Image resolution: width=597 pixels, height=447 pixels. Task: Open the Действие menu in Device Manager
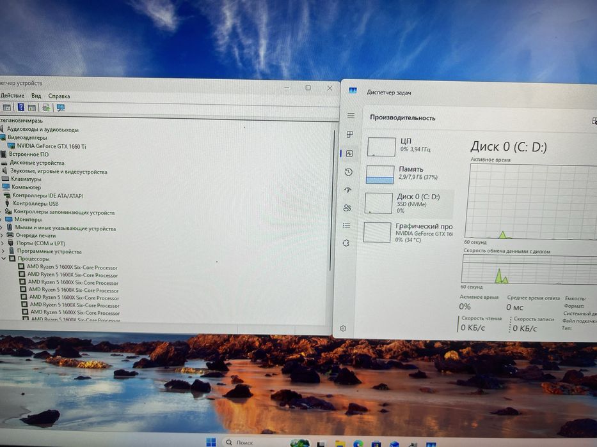pyautogui.click(x=12, y=95)
